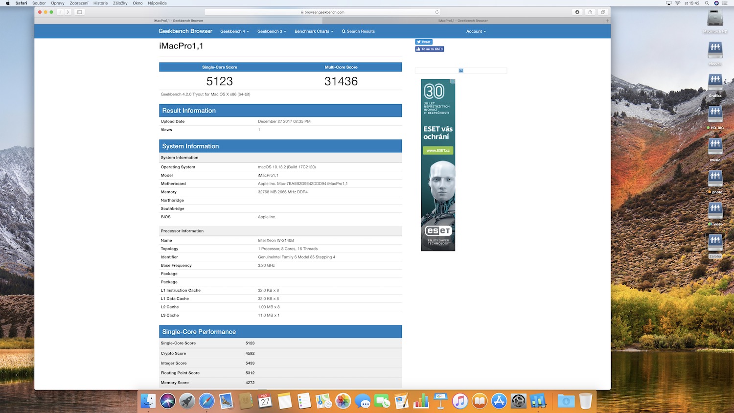Open the Mail stamp icon in Dock

[226, 401]
